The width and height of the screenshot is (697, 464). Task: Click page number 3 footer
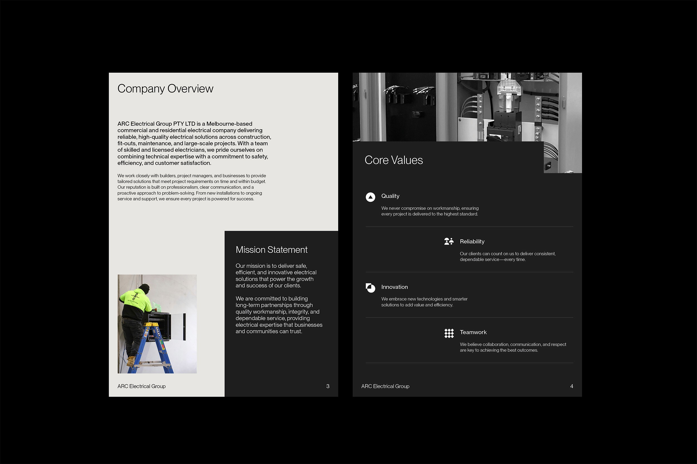click(328, 386)
